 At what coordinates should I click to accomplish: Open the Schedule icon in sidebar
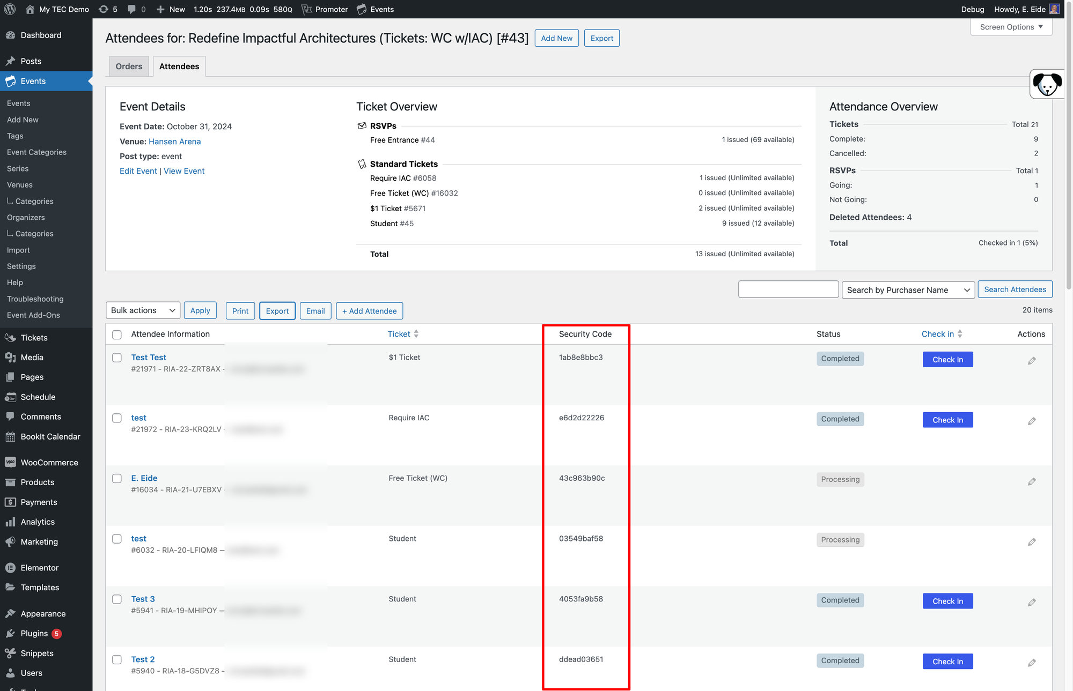click(10, 397)
